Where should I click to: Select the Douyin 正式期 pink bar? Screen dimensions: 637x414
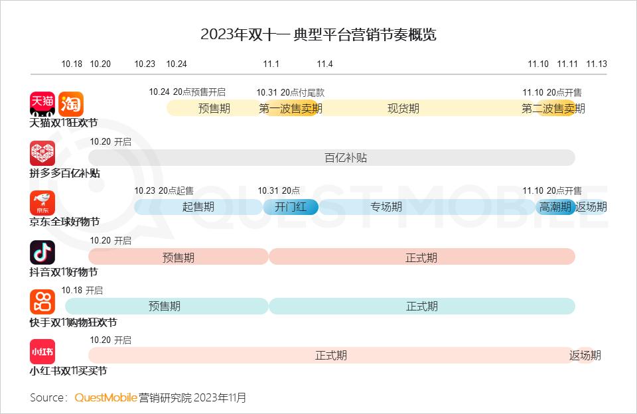pos(422,257)
